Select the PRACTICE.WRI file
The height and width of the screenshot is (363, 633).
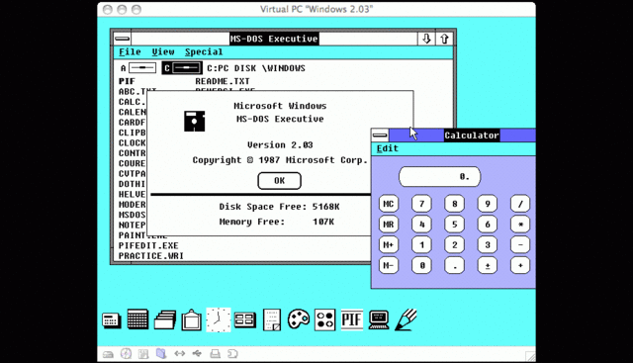151,256
